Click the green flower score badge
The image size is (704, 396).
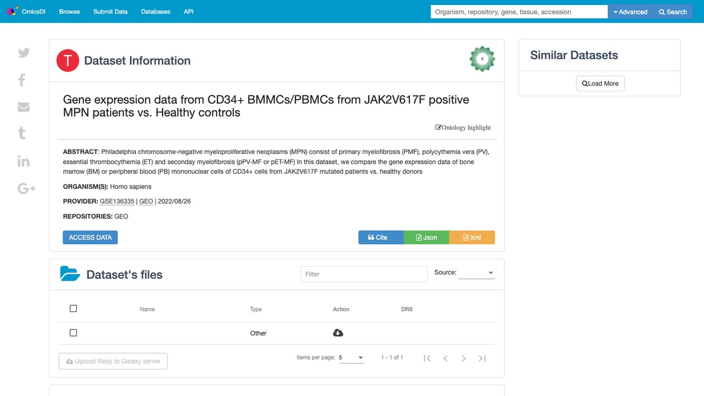pyautogui.click(x=482, y=59)
